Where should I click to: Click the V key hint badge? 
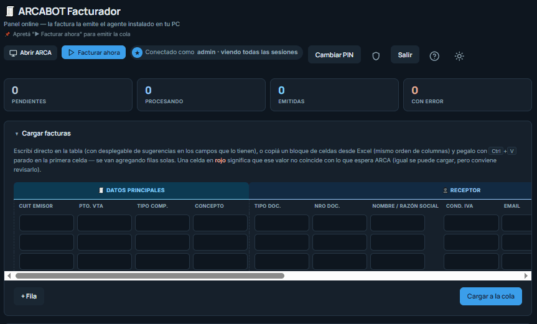coord(511,151)
